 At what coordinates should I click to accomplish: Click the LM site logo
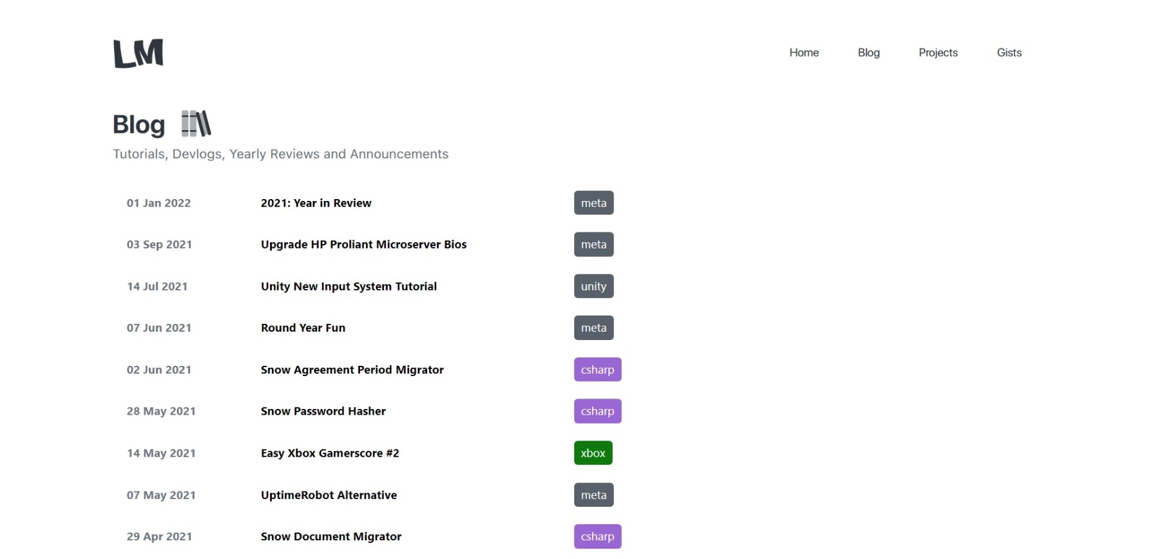point(139,53)
